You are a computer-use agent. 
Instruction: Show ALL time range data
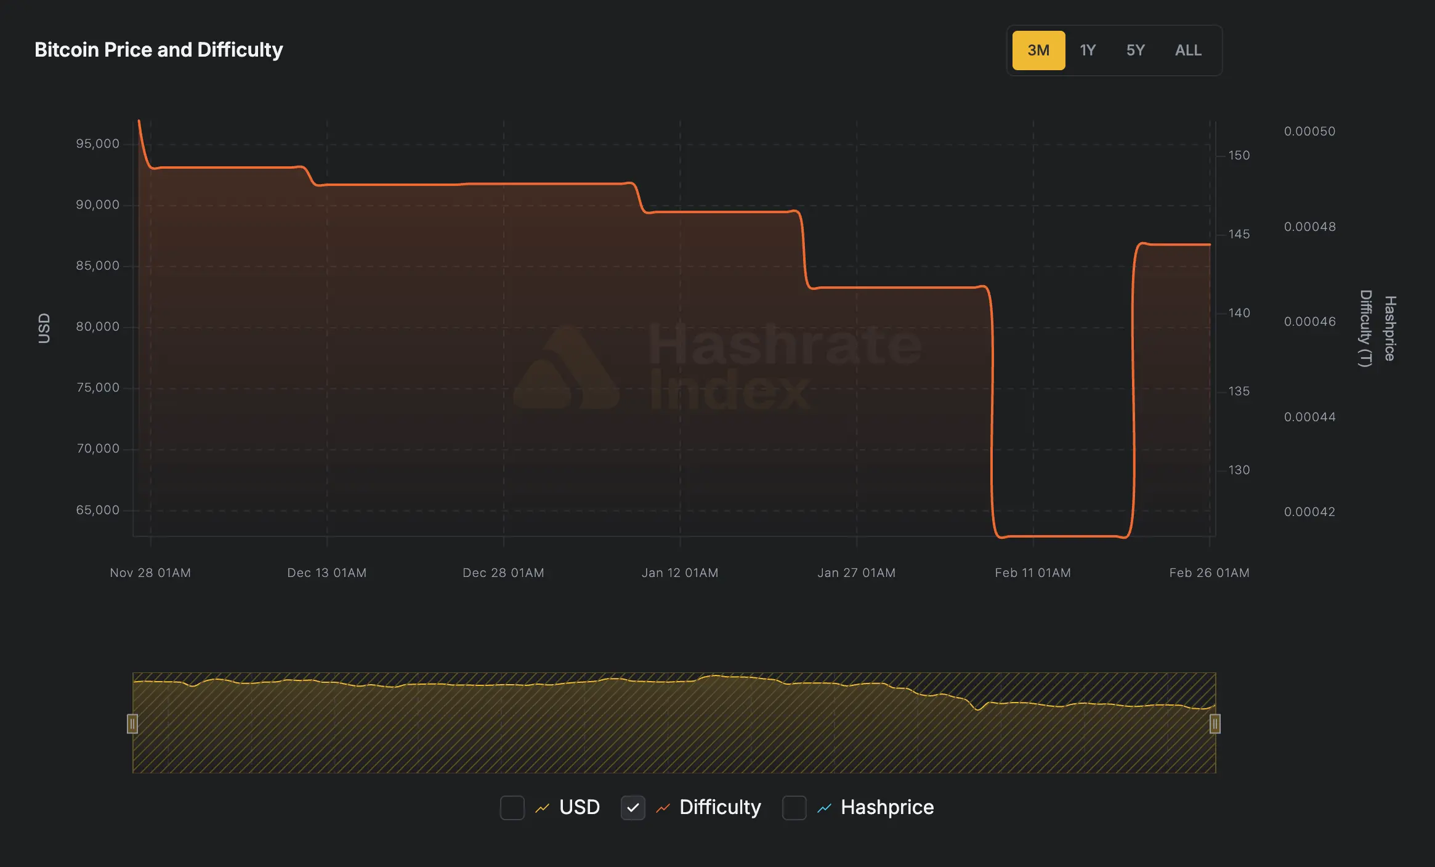[1188, 50]
